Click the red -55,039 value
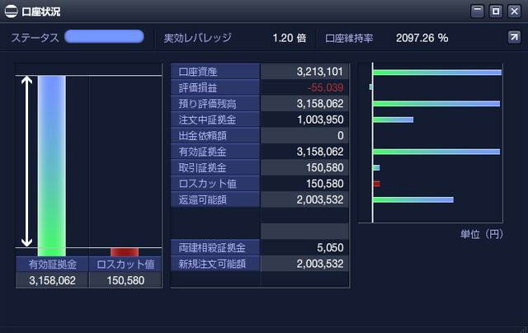Image resolution: width=528 pixels, height=333 pixels. coord(325,87)
